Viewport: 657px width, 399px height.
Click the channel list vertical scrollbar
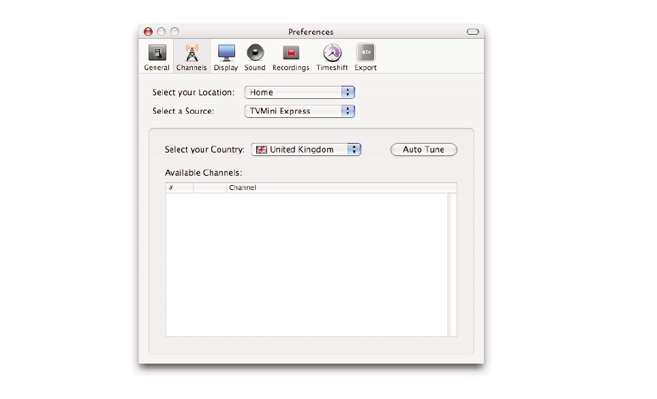(x=452, y=264)
